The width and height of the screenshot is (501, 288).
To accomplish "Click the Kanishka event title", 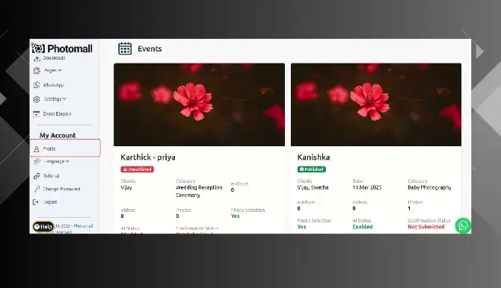I will point(313,157).
